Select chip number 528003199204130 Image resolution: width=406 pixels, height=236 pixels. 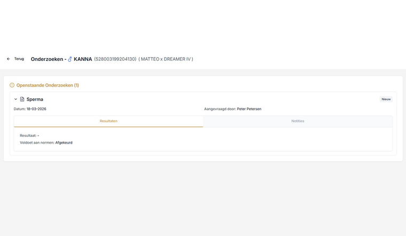click(x=115, y=59)
